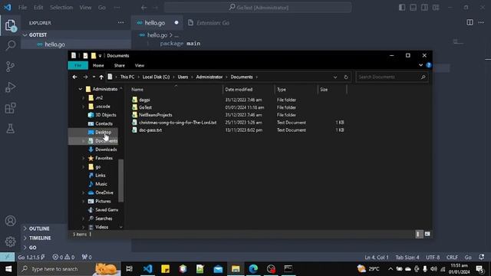Open the Accounts icon in activity bar
Image resolution: width=491 pixels, height=276 pixels.
[x=10, y=221]
